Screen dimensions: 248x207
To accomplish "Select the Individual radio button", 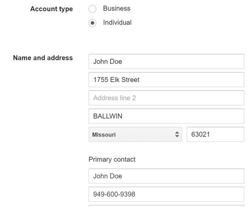I will point(92,23).
